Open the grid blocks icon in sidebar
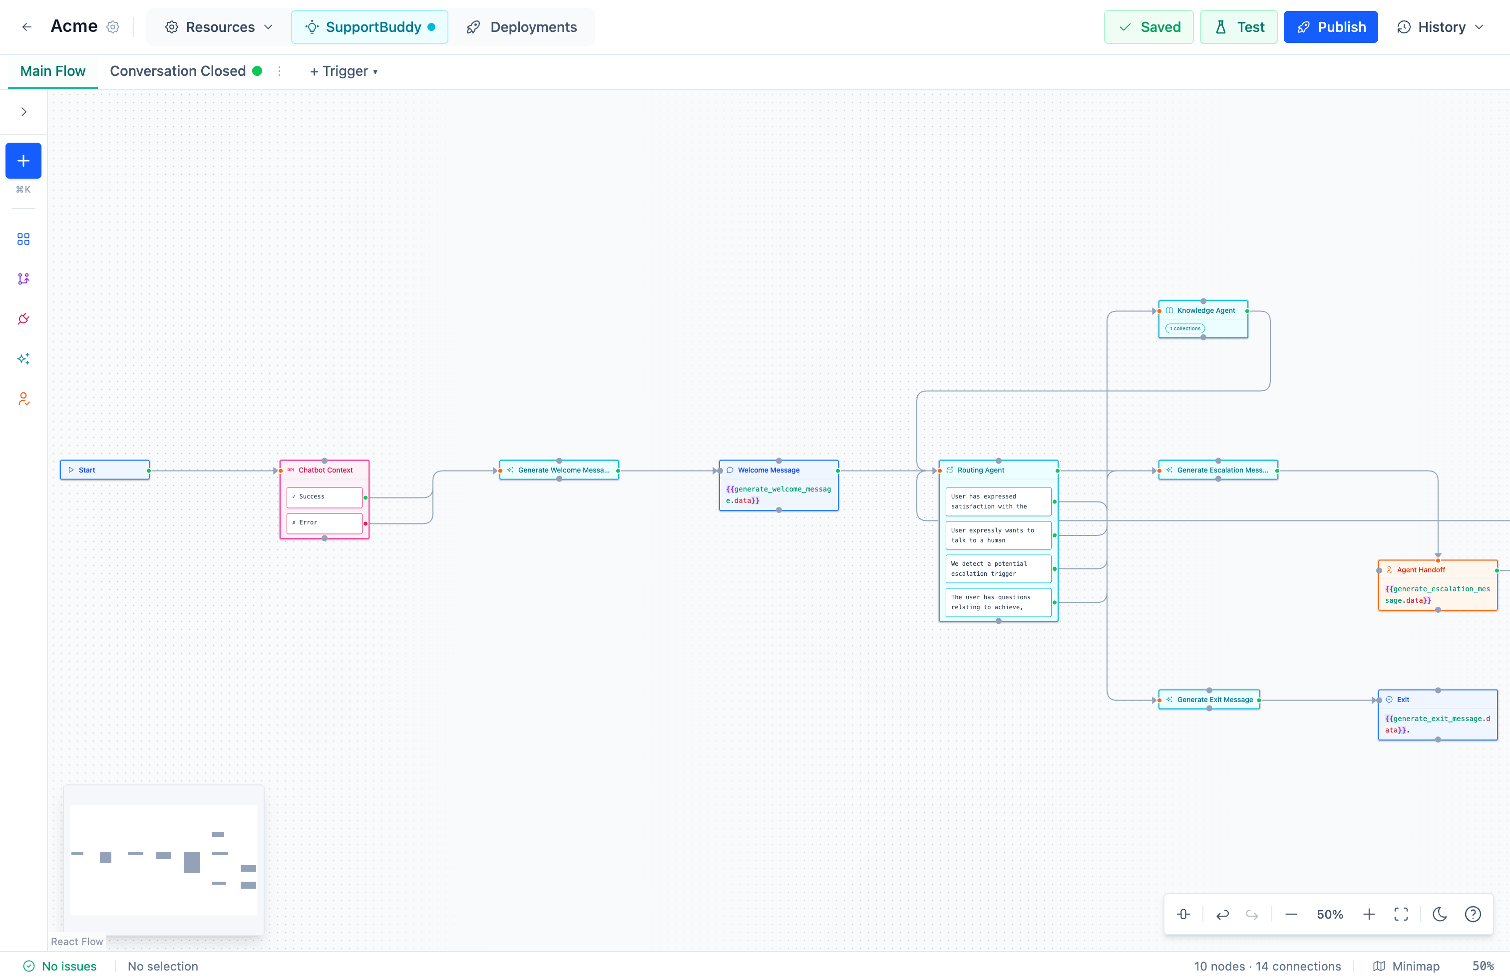The height and width of the screenshot is (980, 1510). coord(23,239)
